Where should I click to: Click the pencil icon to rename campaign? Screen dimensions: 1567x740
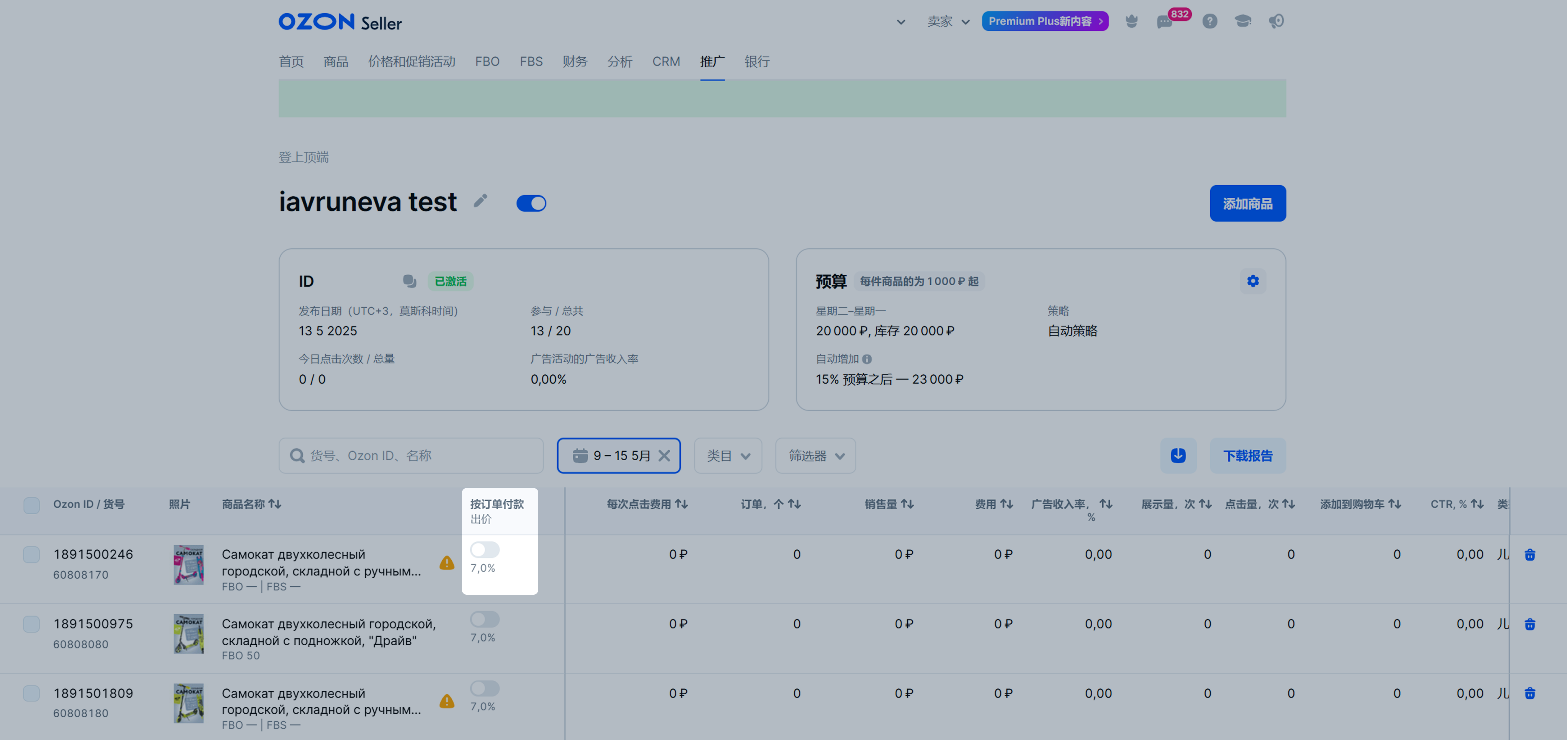[x=481, y=201]
